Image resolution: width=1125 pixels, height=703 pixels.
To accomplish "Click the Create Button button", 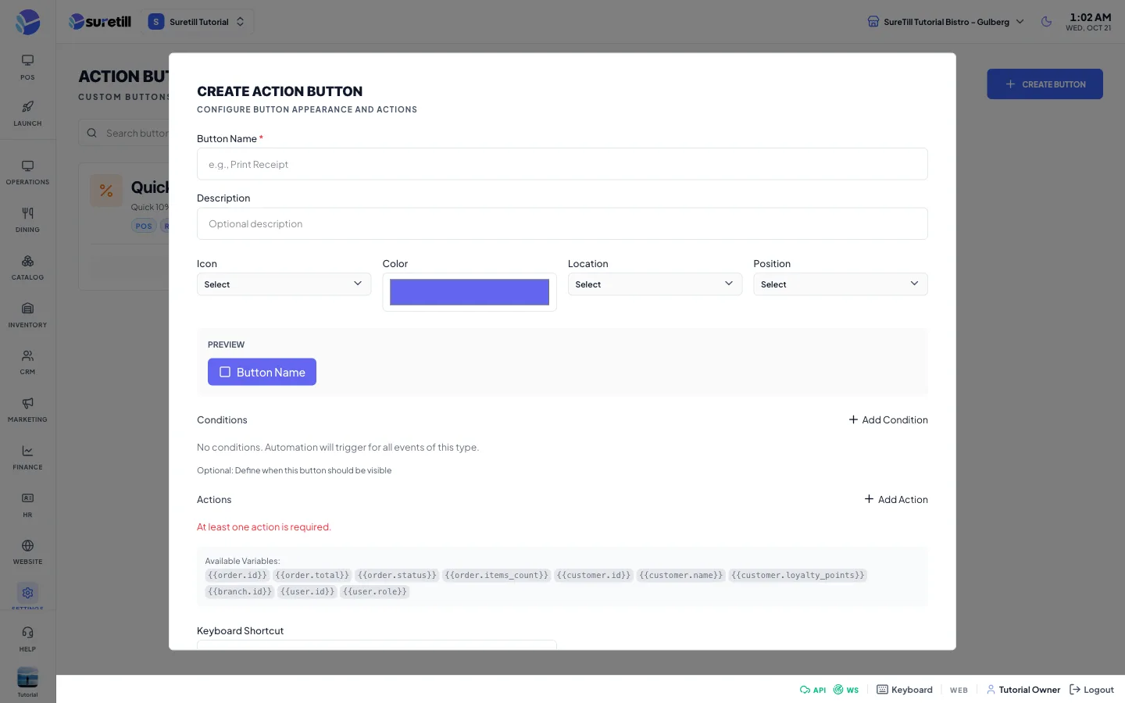I will tap(1045, 84).
